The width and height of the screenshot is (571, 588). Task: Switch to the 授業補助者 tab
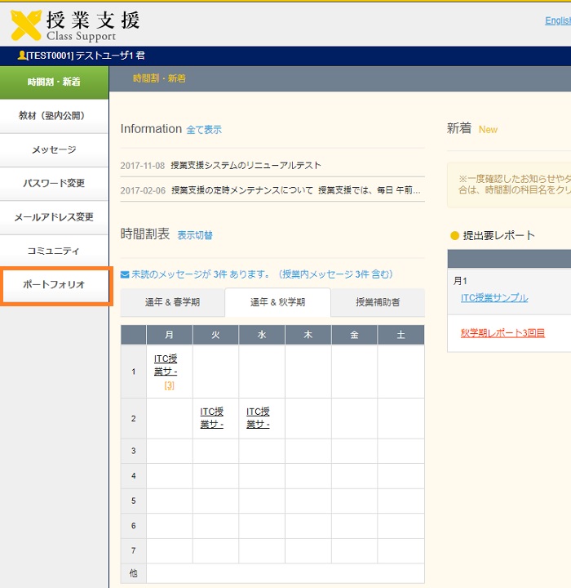coord(378,302)
